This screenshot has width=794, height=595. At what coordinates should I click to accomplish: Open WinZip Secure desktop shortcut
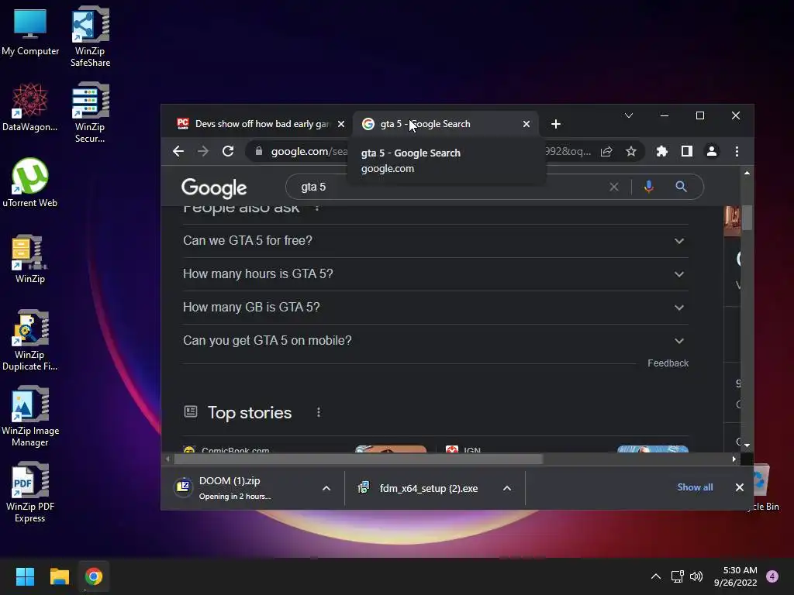pos(90,112)
